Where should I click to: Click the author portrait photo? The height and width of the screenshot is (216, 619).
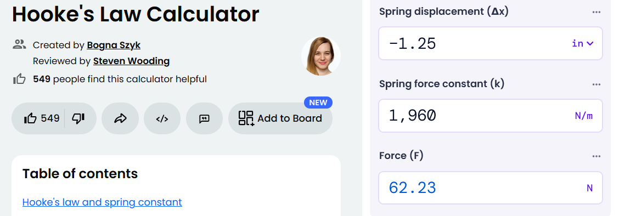point(321,56)
